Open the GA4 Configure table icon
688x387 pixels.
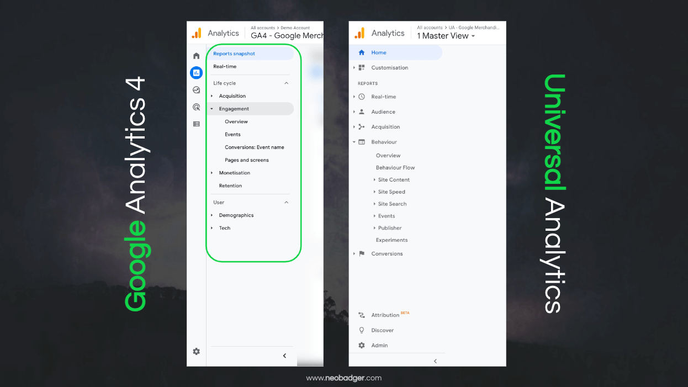tap(196, 124)
